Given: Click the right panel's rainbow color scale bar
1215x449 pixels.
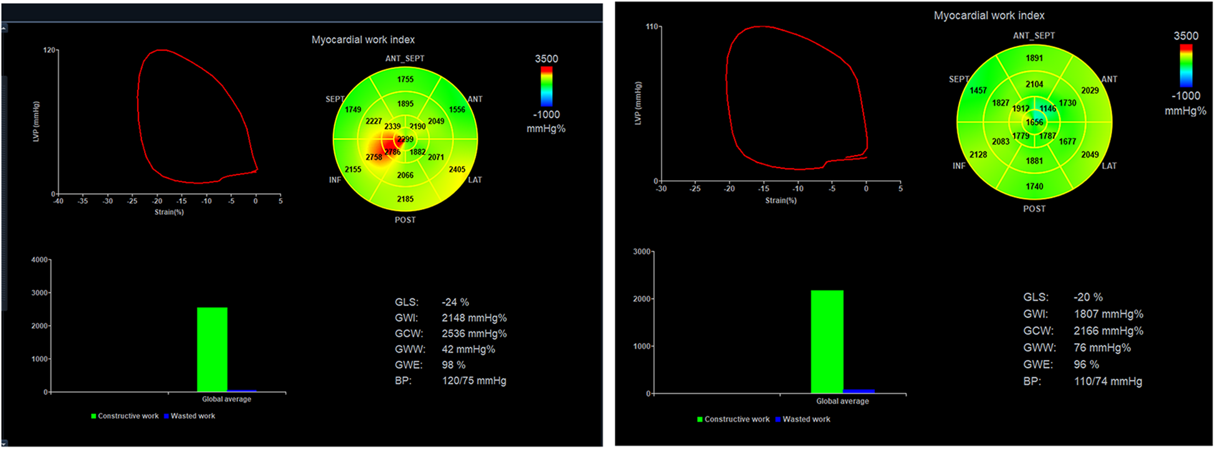Looking at the screenshot, I should pyautogui.click(x=1186, y=65).
